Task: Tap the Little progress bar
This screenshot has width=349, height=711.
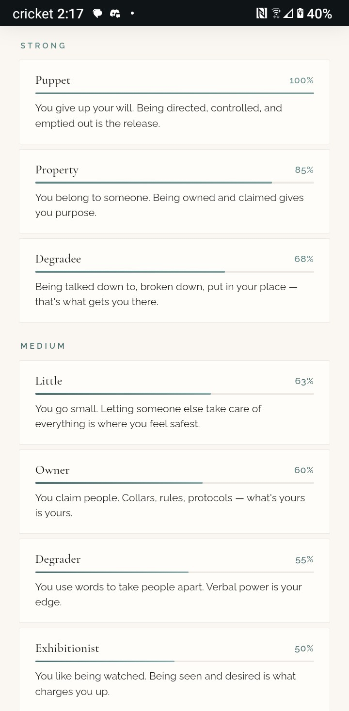Action: coord(174,394)
